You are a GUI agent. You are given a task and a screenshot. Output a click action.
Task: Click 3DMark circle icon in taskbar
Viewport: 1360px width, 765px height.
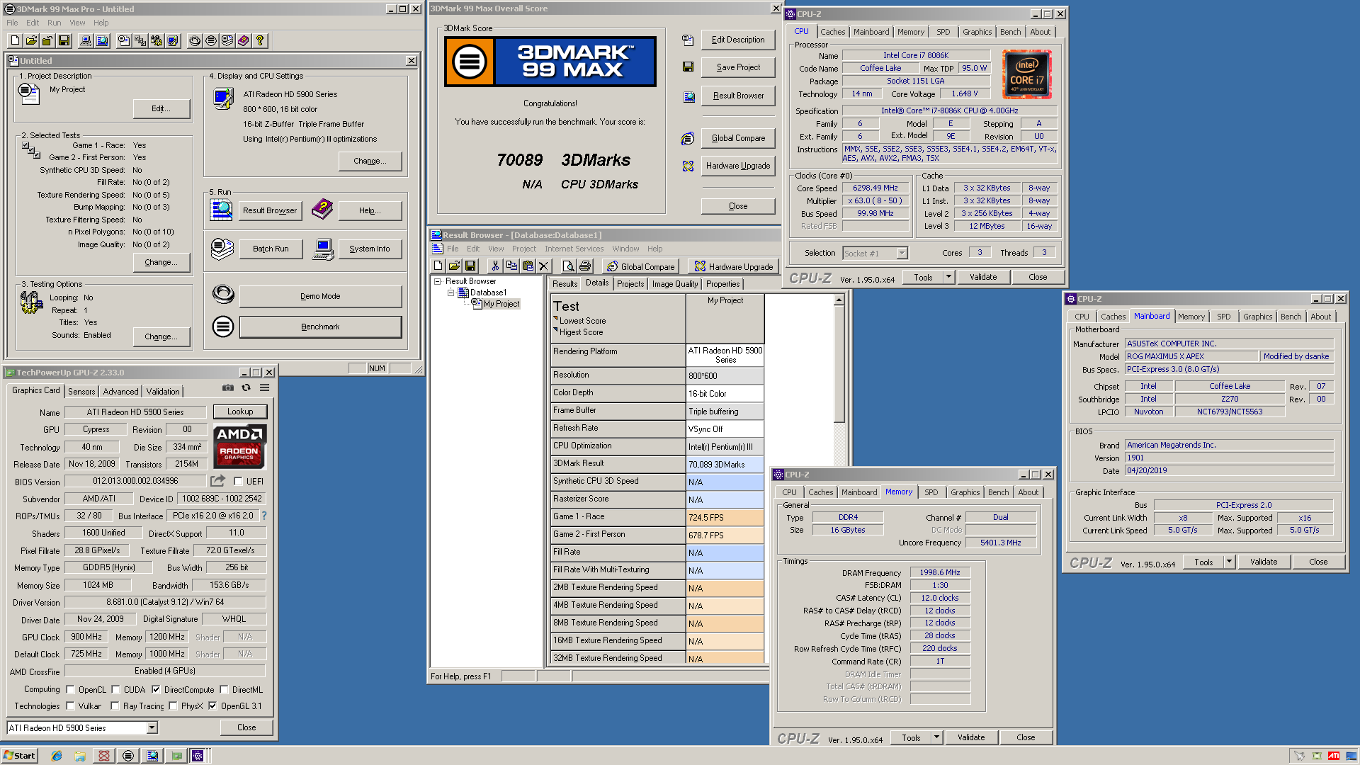coord(127,756)
